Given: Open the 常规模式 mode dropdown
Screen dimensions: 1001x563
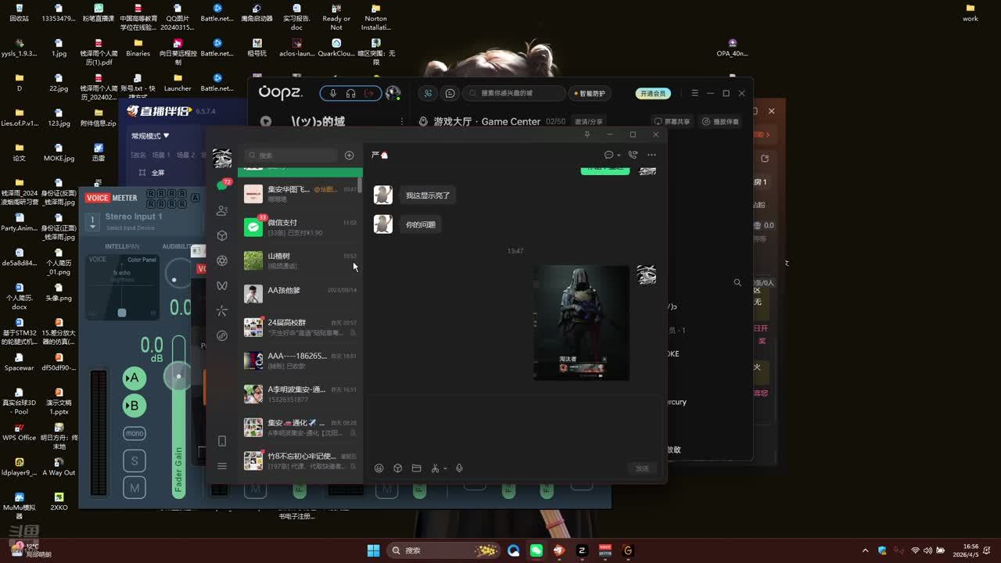Looking at the screenshot, I should pos(150,136).
